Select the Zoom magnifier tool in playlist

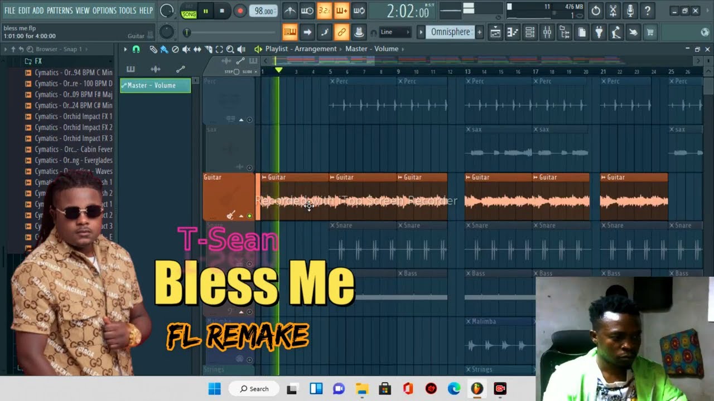click(230, 50)
